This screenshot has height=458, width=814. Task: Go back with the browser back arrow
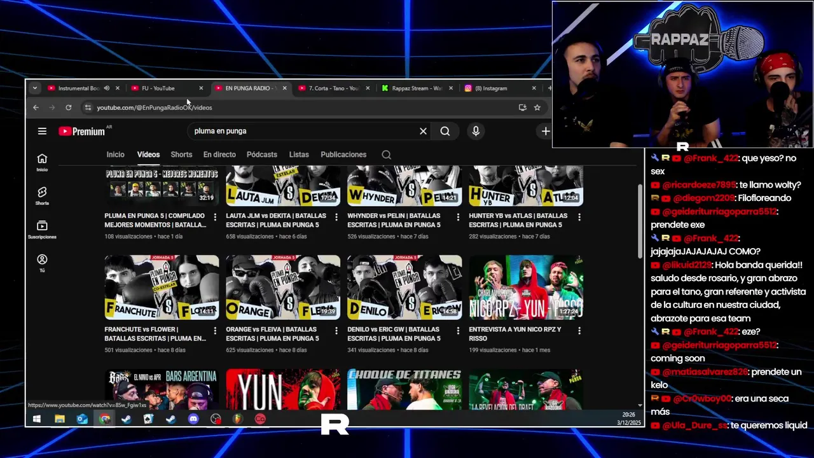click(36, 108)
